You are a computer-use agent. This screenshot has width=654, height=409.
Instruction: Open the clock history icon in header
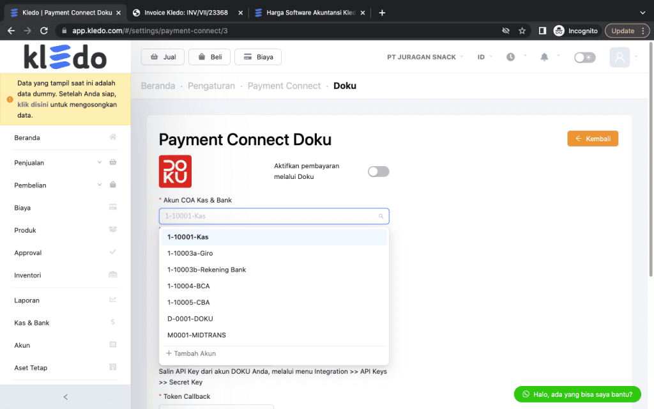pos(510,57)
